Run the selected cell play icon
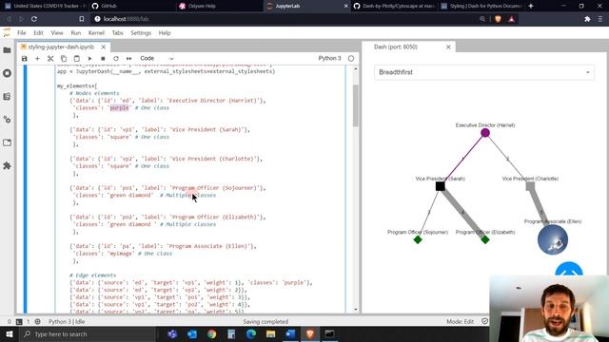 pos(89,59)
